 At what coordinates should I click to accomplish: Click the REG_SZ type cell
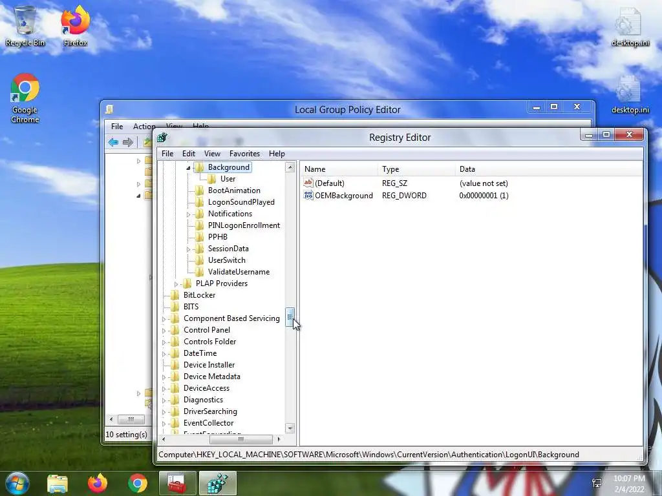(395, 183)
